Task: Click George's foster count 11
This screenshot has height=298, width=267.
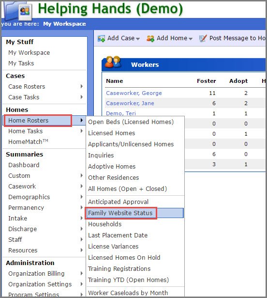Action: coord(212,93)
